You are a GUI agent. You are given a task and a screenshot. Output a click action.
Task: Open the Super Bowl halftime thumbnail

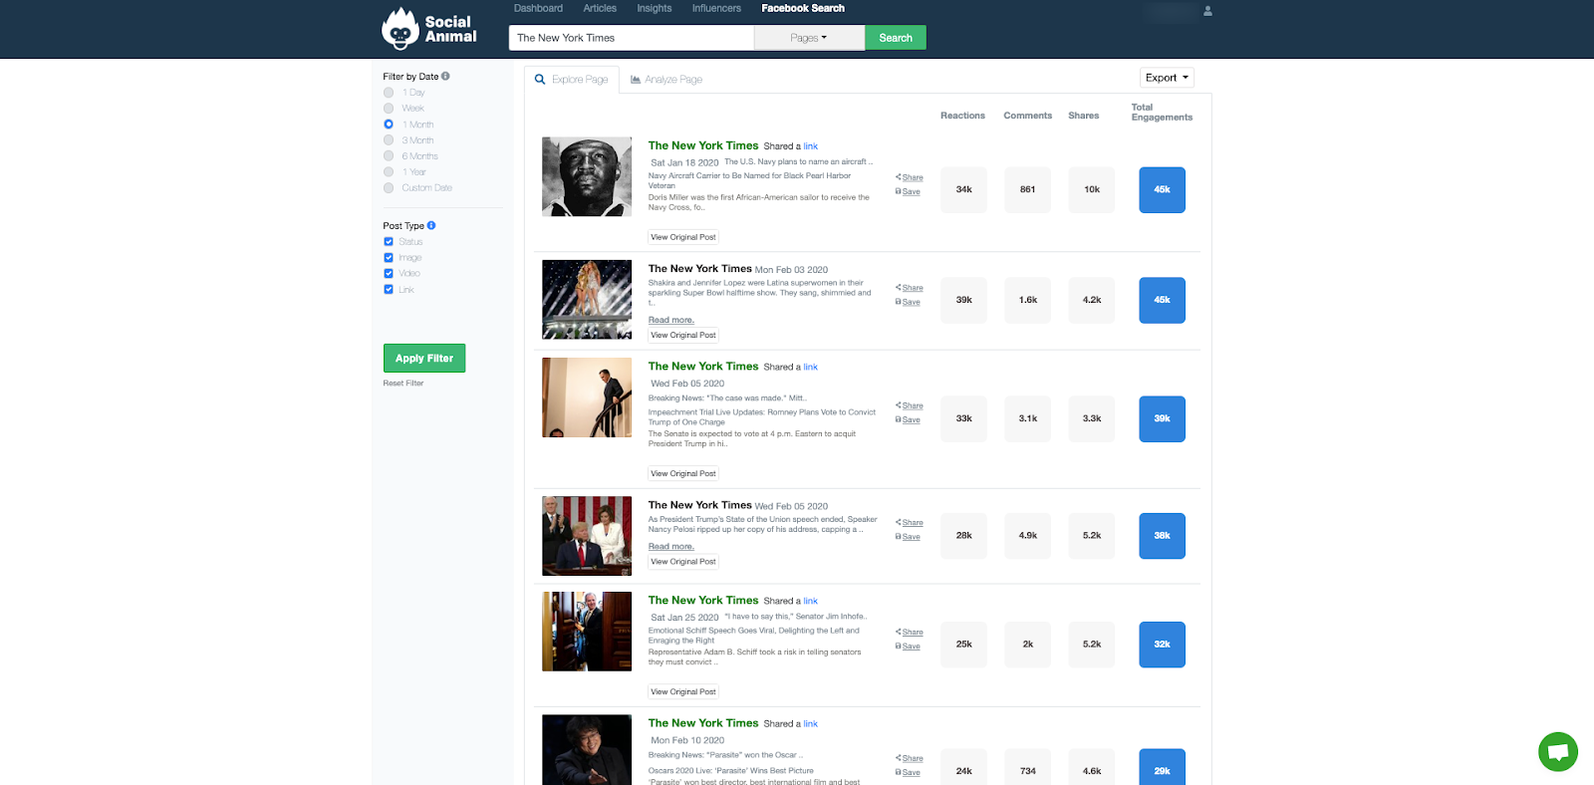coord(587,300)
